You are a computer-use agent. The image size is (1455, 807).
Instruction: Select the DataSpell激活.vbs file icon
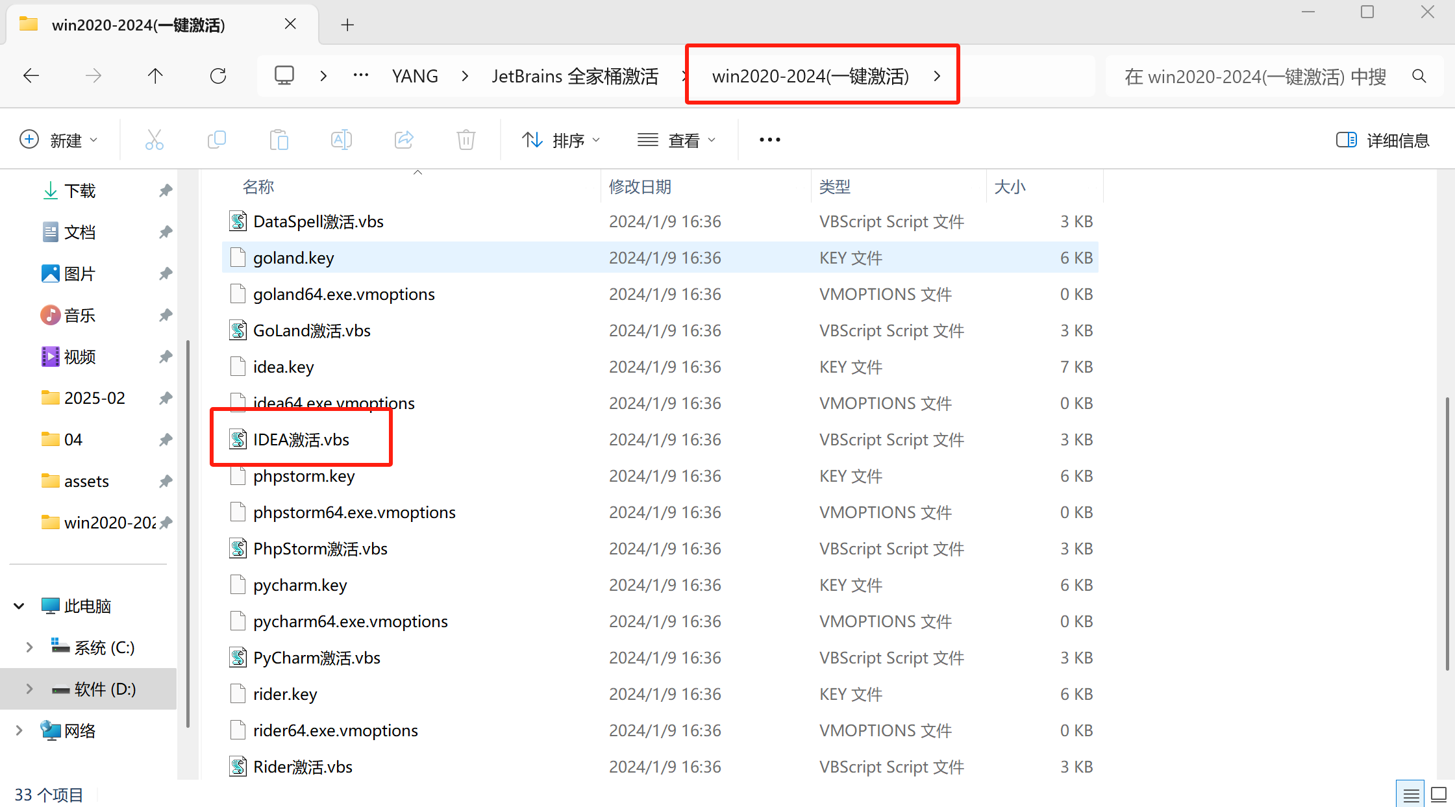238,221
